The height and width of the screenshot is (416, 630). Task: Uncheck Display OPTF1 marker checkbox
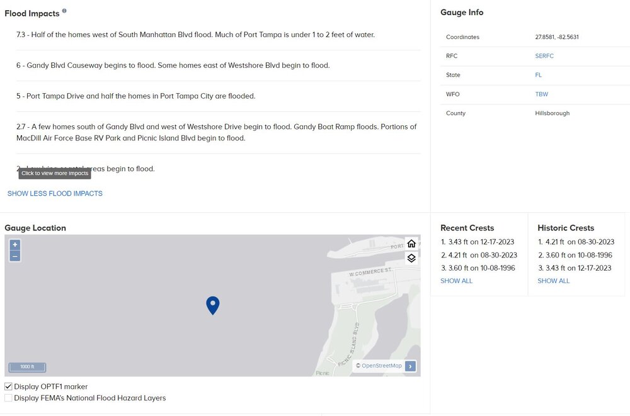pyautogui.click(x=8, y=386)
